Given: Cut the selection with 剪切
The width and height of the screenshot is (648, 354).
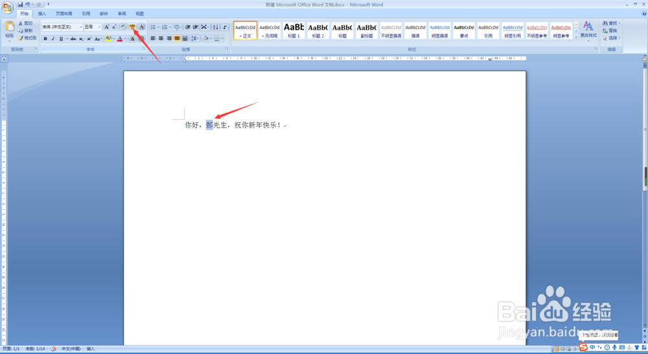Looking at the screenshot, I should (26, 23).
